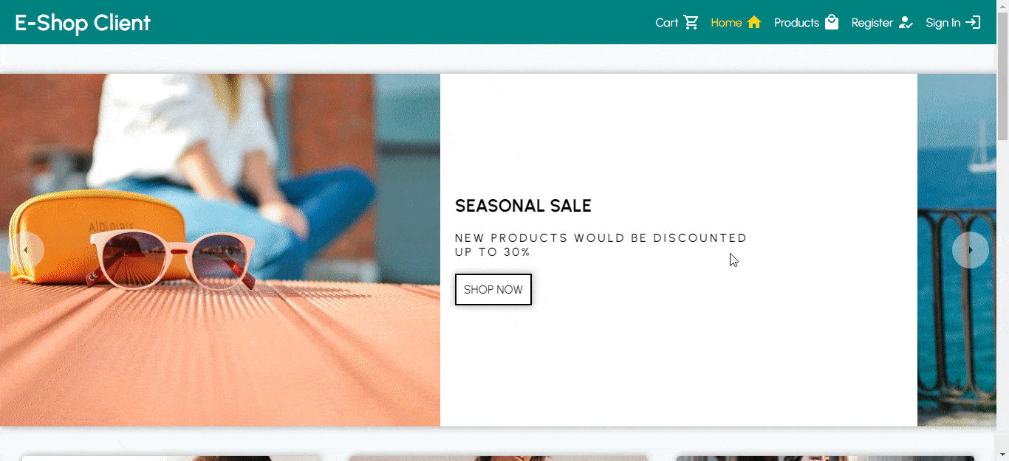The width and height of the screenshot is (1009, 461).
Task: Open the first product card at bottom left
Action: [171, 458]
